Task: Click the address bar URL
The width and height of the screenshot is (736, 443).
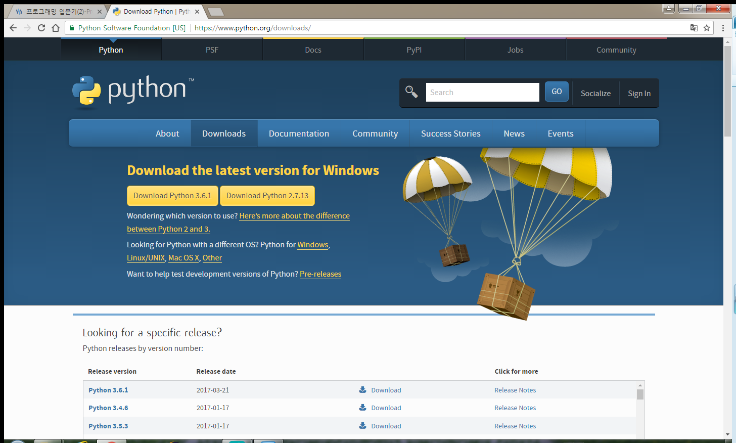Action: (253, 28)
